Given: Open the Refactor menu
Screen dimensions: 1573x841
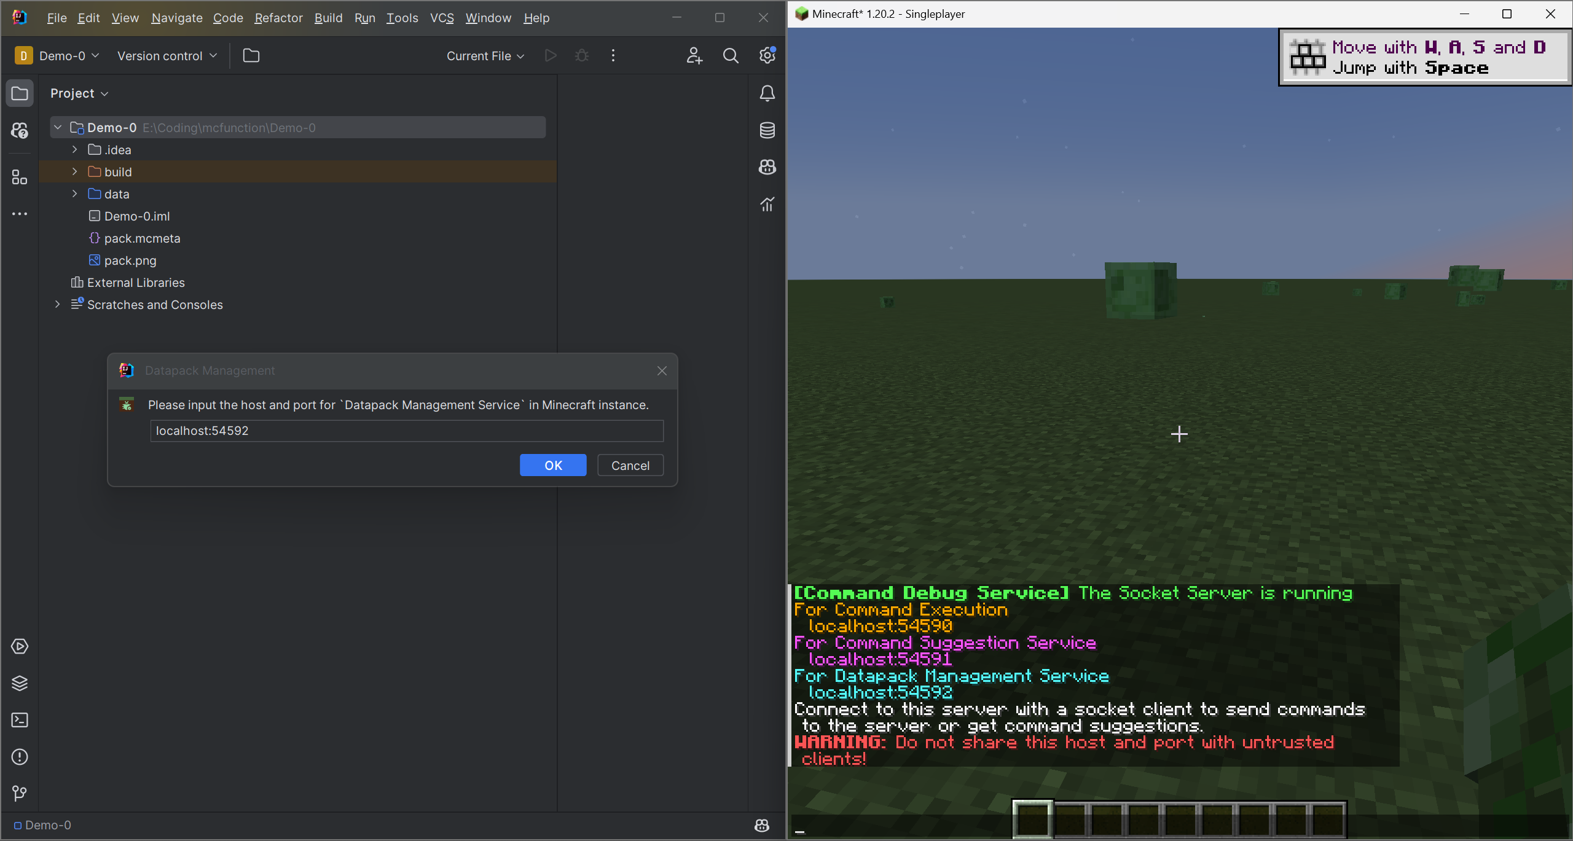Looking at the screenshot, I should pyautogui.click(x=278, y=18).
